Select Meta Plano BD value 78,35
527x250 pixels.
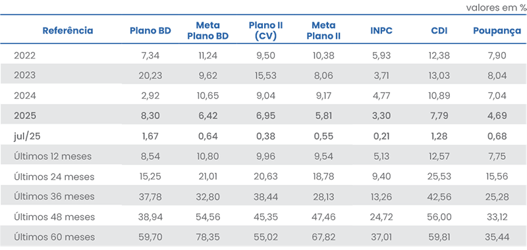[x=208, y=238]
